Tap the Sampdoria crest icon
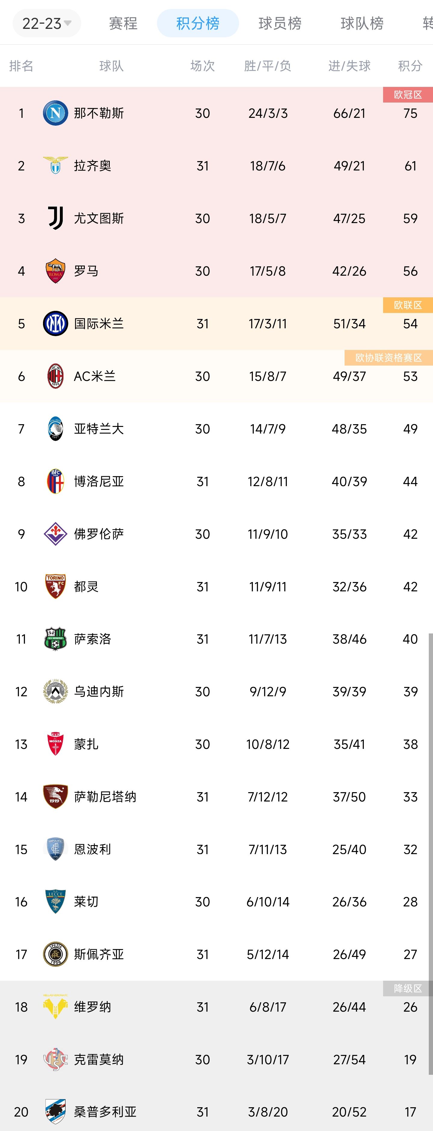 click(x=55, y=1112)
